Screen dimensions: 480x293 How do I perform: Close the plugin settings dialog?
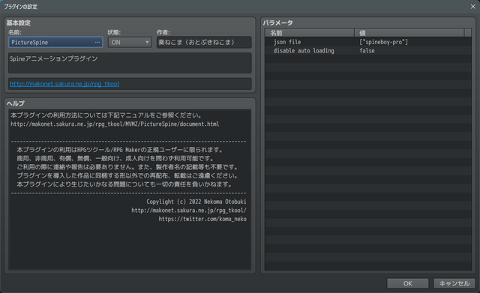[x=473, y=7]
